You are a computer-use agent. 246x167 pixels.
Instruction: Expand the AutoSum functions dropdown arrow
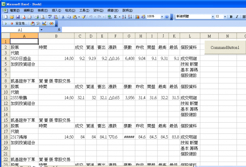120,17
